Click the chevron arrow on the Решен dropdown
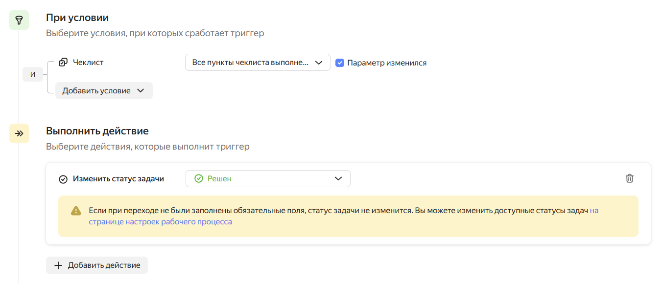This screenshot has height=283, width=662. tap(338, 179)
